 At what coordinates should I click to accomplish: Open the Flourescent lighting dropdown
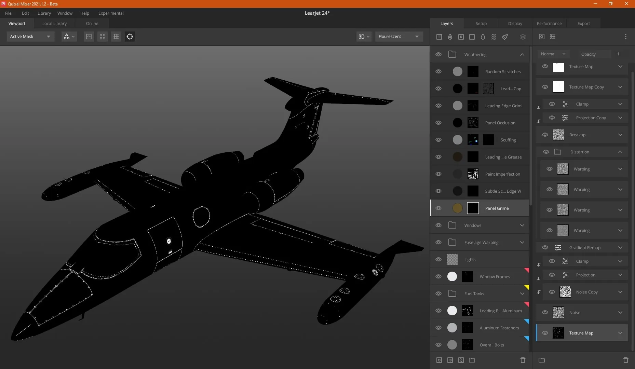coord(399,37)
